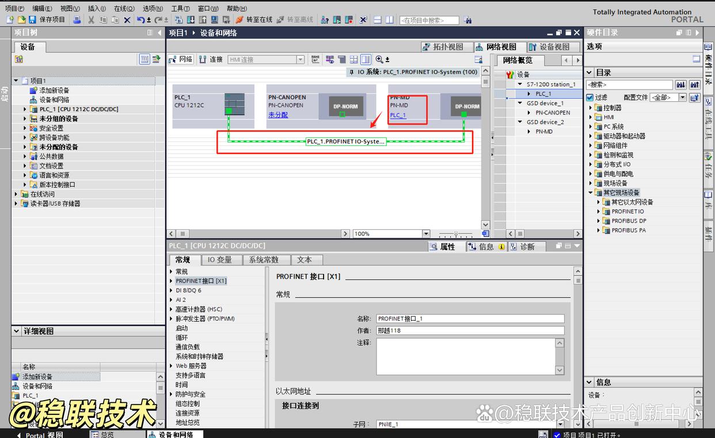715x438 pixels.
Task: Click the download to device icon
Action: pos(191,20)
